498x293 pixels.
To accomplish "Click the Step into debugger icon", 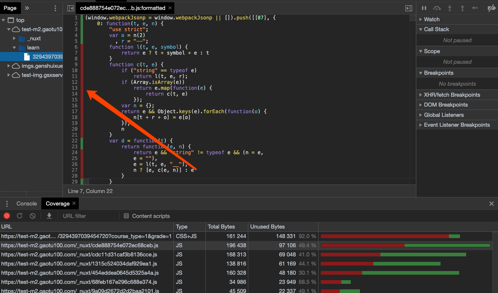I will (450, 8).
